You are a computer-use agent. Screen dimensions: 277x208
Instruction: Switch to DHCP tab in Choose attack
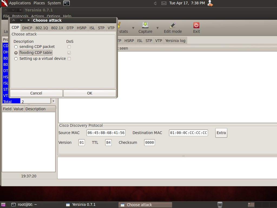coord(27,28)
